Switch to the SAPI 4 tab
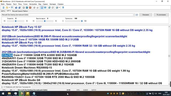Screen dimensions: 171x96 pyautogui.click(x=3, y=11)
